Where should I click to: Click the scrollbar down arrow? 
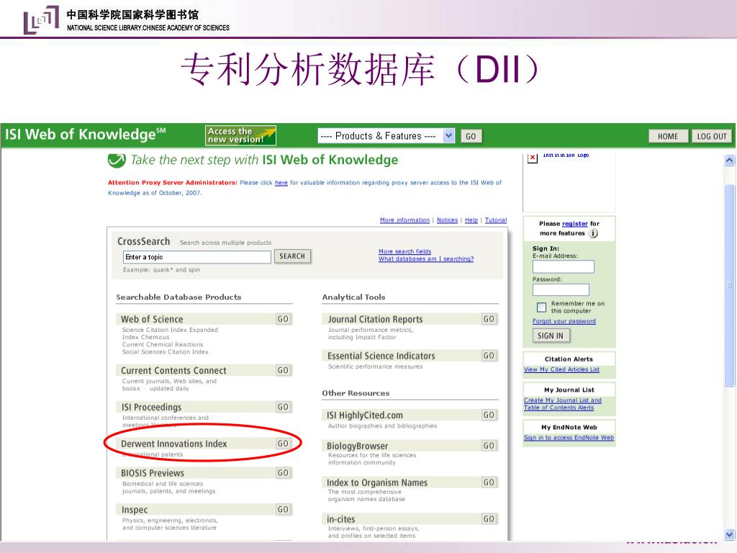click(729, 534)
